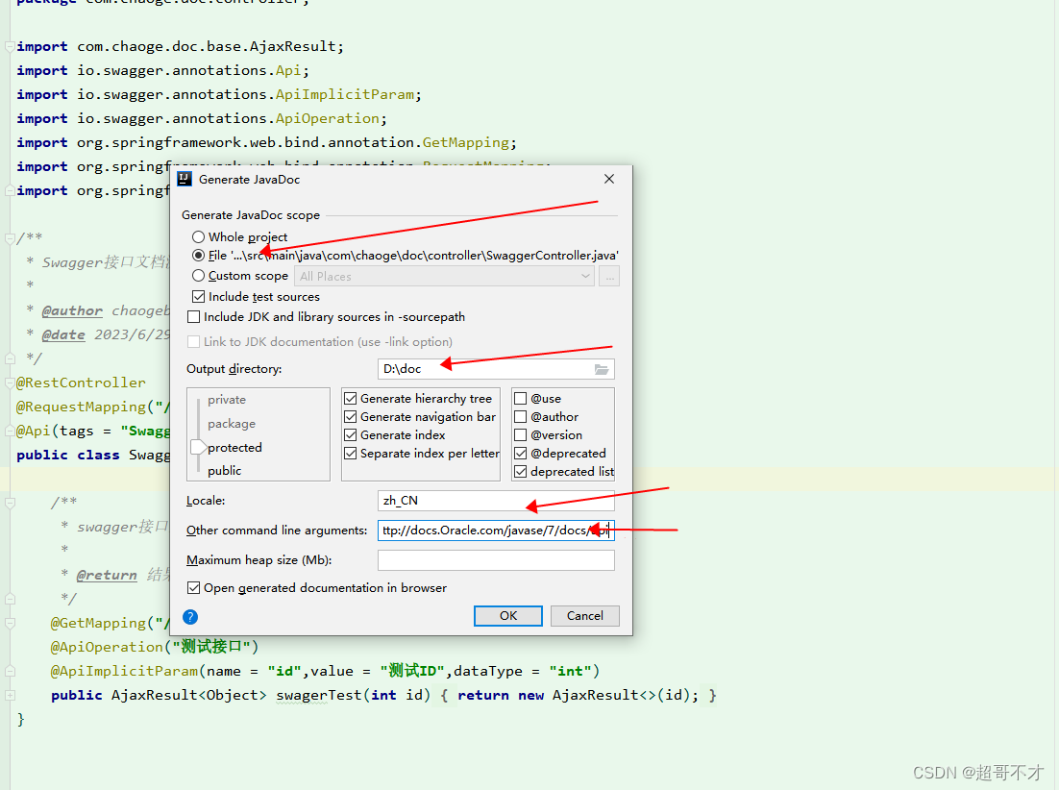The height and width of the screenshot is (790, 1059).
Task: Collapse class Javadoc comment fold marker
Action: [x=10, y=238]
